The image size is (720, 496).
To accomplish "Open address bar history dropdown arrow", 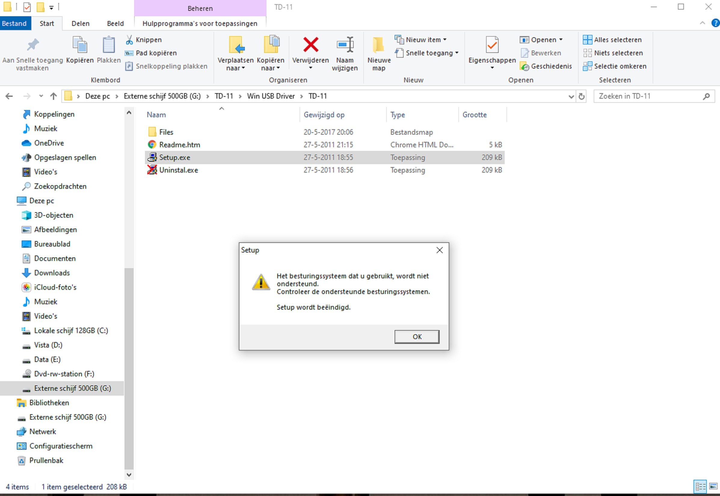I will [571, 96].
